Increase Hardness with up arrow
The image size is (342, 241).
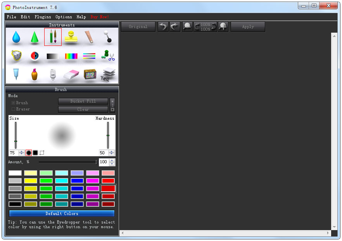(x=111, y=151)
